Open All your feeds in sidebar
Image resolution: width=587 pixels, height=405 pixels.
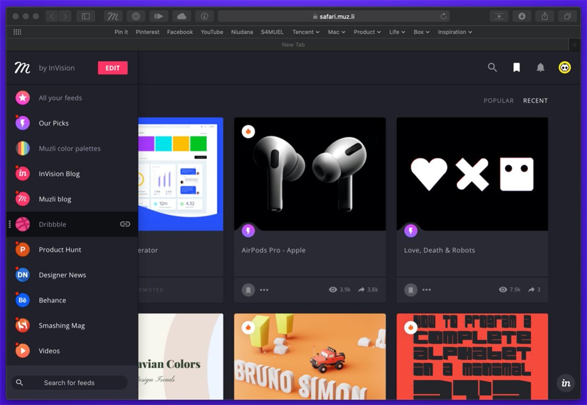coord(72,98)
